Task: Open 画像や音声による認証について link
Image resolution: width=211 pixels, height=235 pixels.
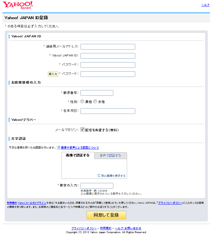Action: point(80,148)
